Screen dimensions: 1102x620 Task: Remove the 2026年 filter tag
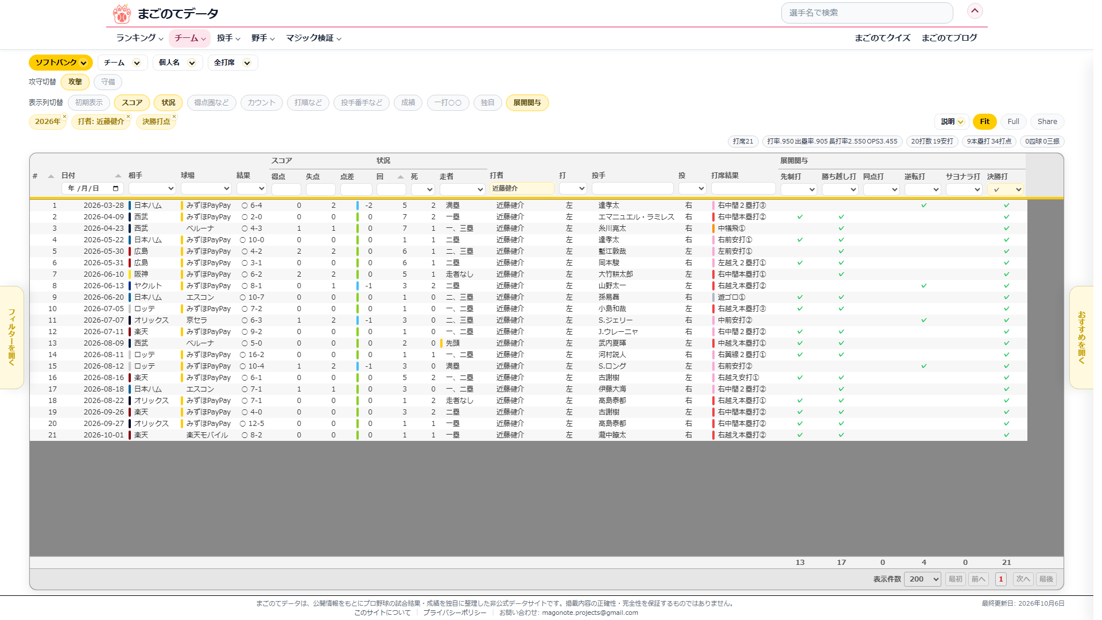(64, 117)
